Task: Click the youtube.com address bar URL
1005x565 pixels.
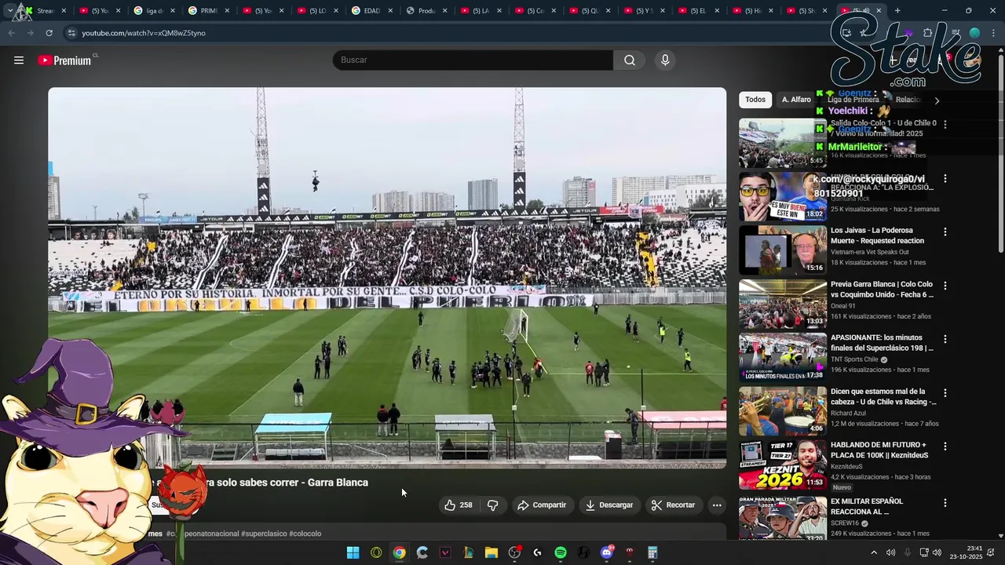Action: click(x=144, y=33)
